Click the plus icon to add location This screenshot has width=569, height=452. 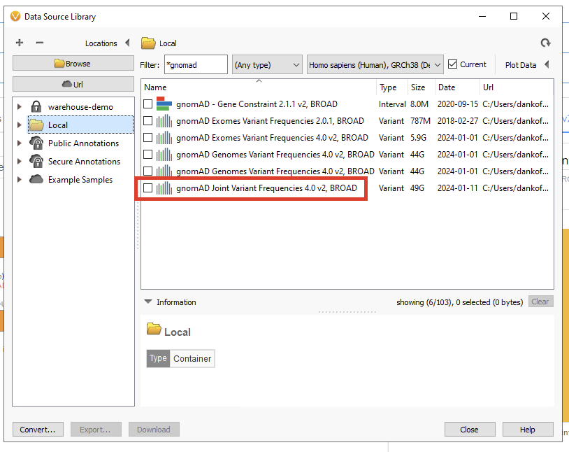click(20, 43)
